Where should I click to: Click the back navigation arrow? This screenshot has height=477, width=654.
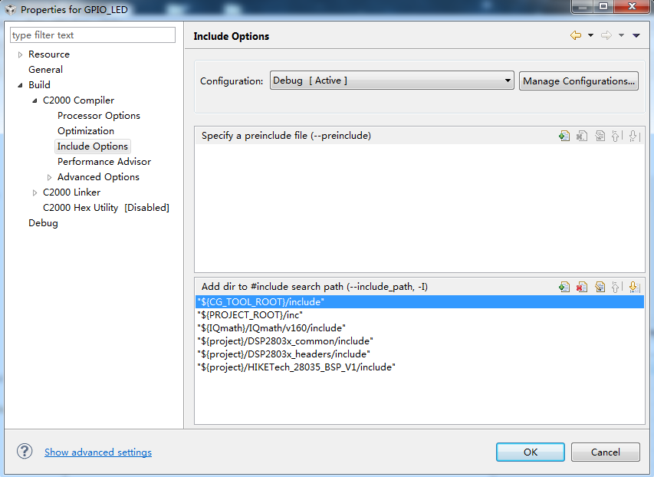point(575,36)
